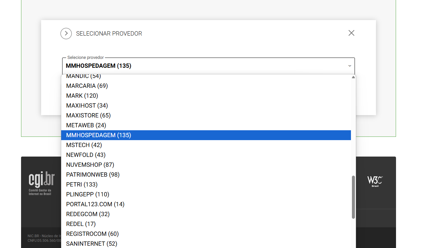Close the Selecionar Provedor dialog
This screenshot has width=422, height=248.
351,33
